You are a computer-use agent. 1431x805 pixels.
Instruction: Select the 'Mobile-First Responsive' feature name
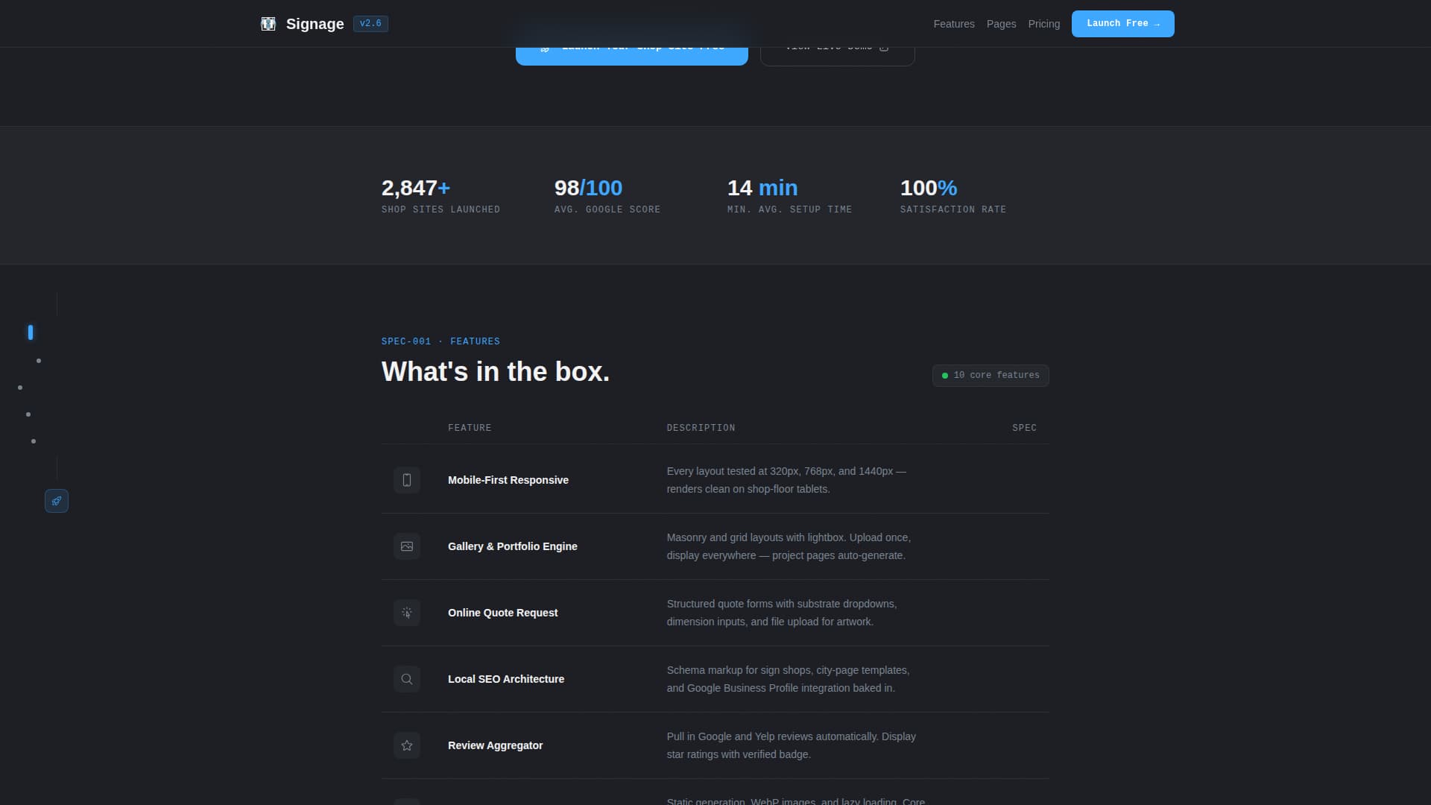click(508, 480)
